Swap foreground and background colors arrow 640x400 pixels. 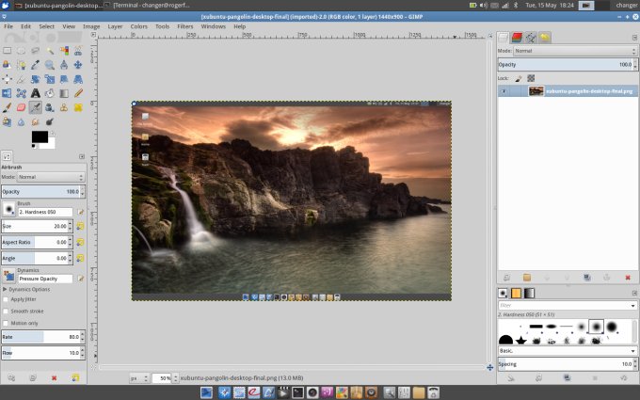pyautogui.click(x=53, y=134)
